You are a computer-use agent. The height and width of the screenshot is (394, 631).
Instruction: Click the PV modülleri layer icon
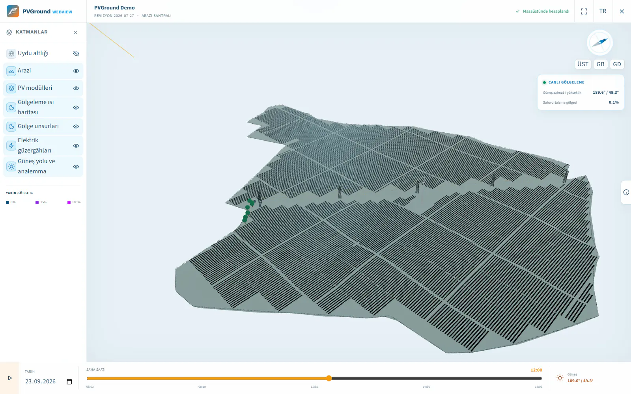[x=11, y=88]
